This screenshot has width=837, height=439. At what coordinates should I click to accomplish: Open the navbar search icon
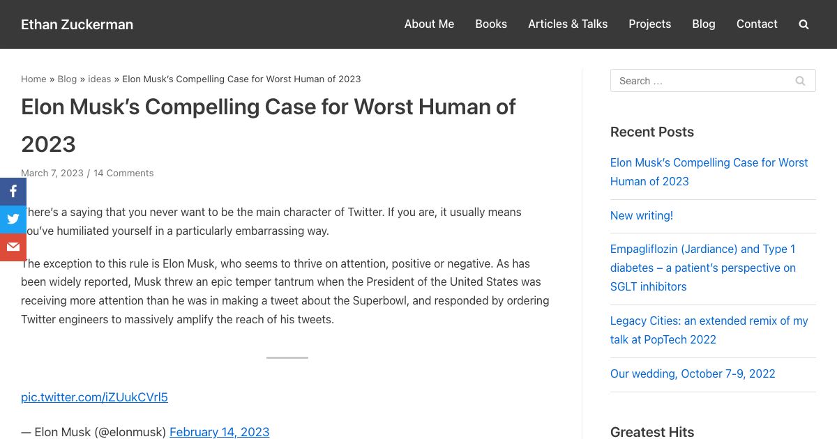(x=804, y=24)
